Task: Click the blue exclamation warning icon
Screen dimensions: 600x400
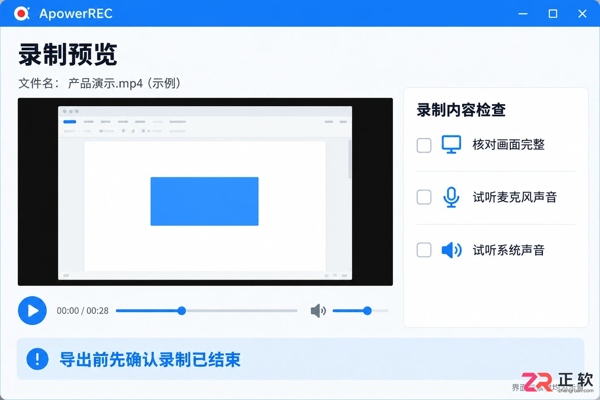Action: (37, 359)
